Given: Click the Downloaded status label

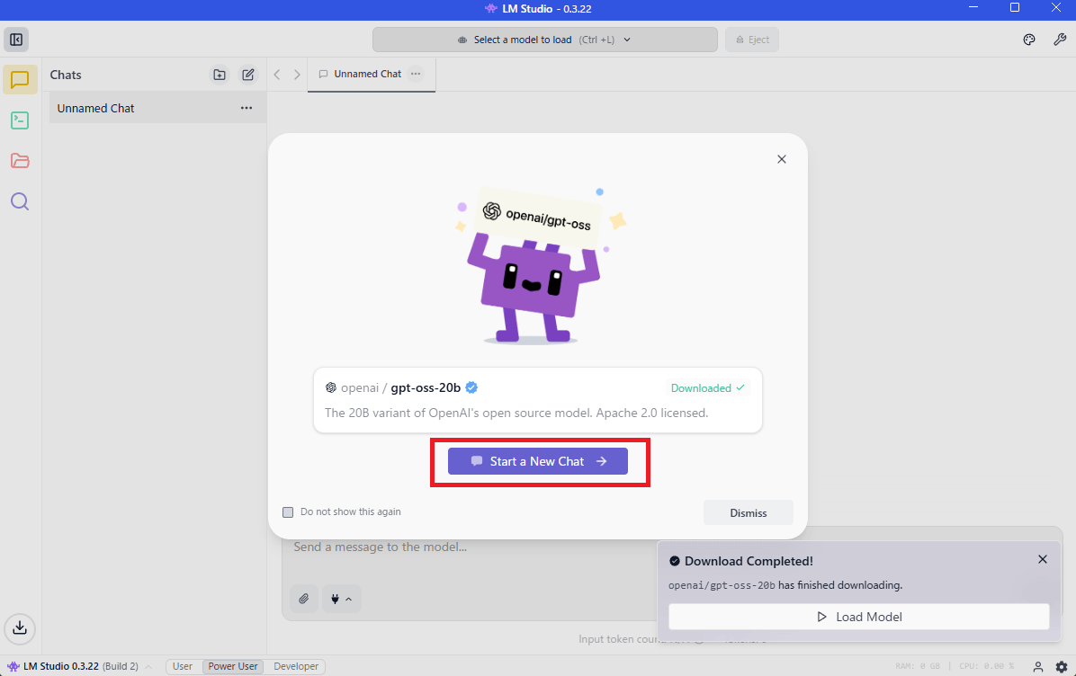Looking at the screenshot, I should [707, 388].
